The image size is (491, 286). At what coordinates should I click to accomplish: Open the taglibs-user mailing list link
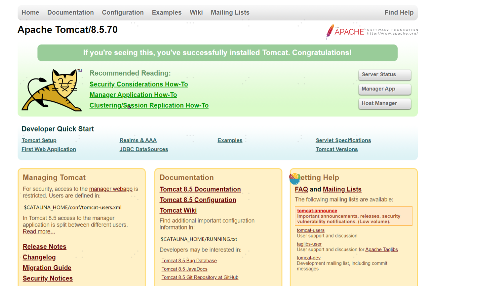click(x=309, y=244)
